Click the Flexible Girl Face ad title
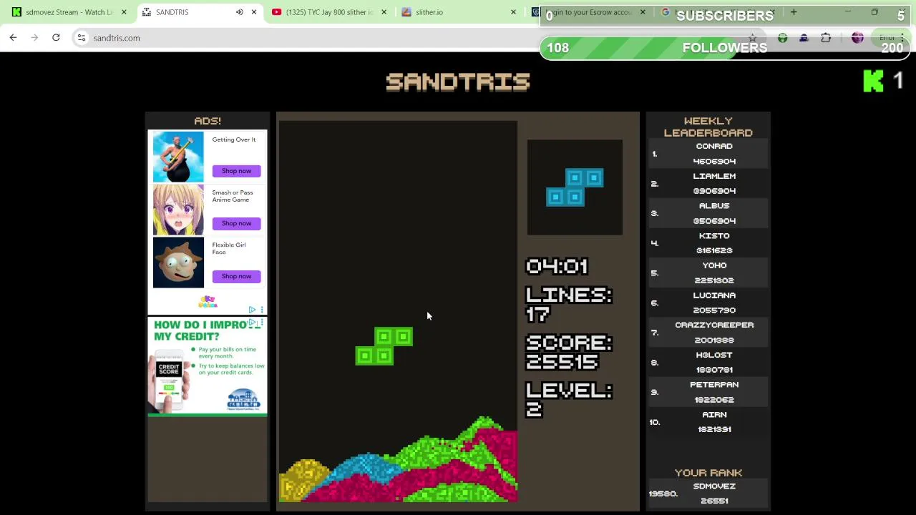 pos(228,248)
